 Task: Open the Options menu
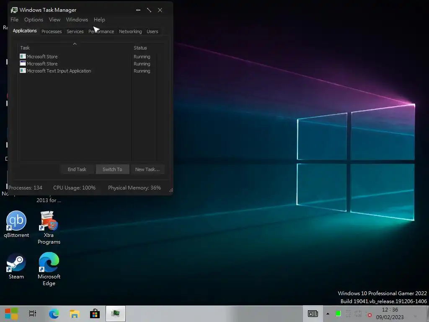click(34, 20)
